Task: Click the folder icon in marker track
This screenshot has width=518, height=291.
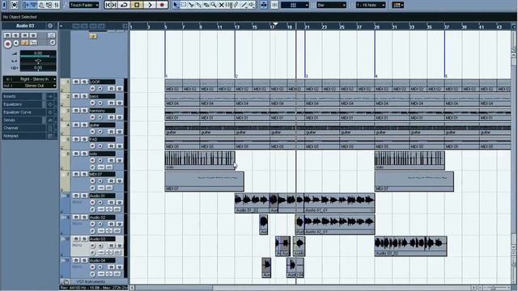Action: click(93, 36)
